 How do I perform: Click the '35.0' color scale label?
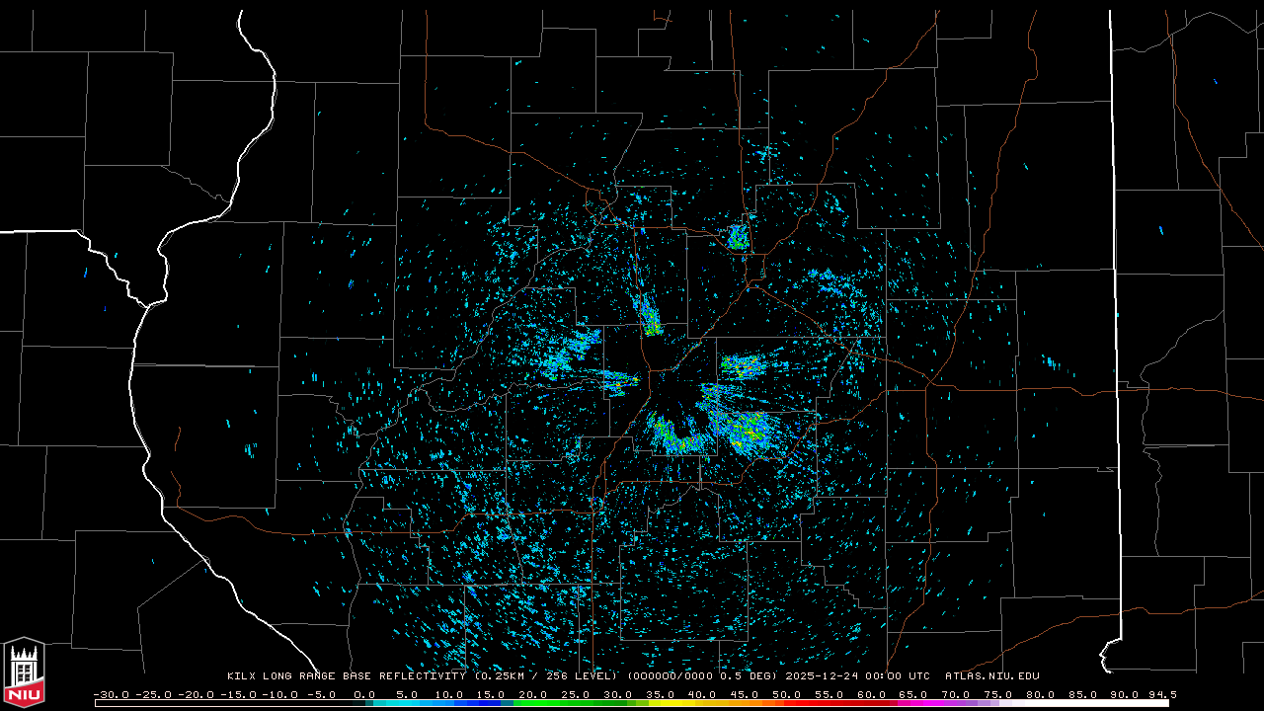coord(661,694)
